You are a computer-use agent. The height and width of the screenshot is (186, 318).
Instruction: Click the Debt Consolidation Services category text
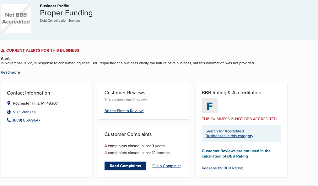(60, 21)
